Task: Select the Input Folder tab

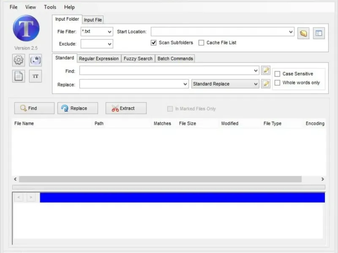Action: tap(67, 19)
